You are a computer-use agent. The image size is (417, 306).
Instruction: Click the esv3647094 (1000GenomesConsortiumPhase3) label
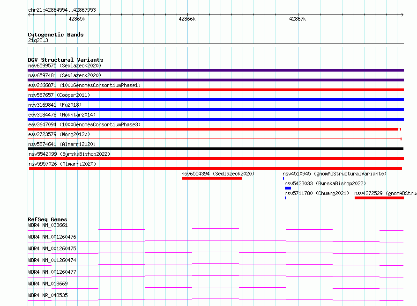click(x=84, y=124)
